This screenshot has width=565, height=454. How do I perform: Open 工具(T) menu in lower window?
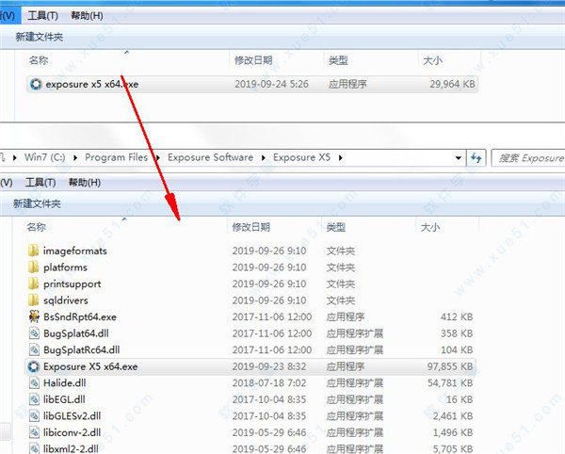(40, 183)
